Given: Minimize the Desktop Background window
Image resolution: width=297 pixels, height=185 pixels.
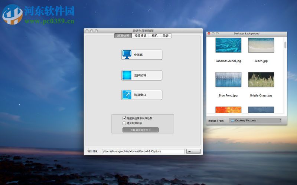Looking at the screenshot, I should click(x=213, y=33).
